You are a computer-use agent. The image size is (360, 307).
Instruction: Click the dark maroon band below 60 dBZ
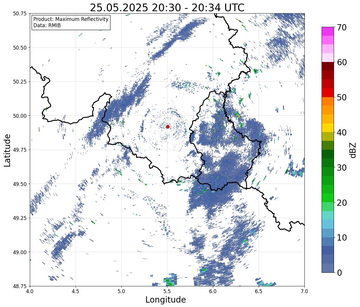click(328, 66)
